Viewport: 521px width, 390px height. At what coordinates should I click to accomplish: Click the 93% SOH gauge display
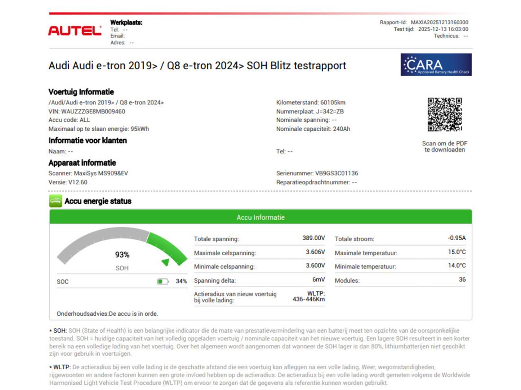pos(122,255)
